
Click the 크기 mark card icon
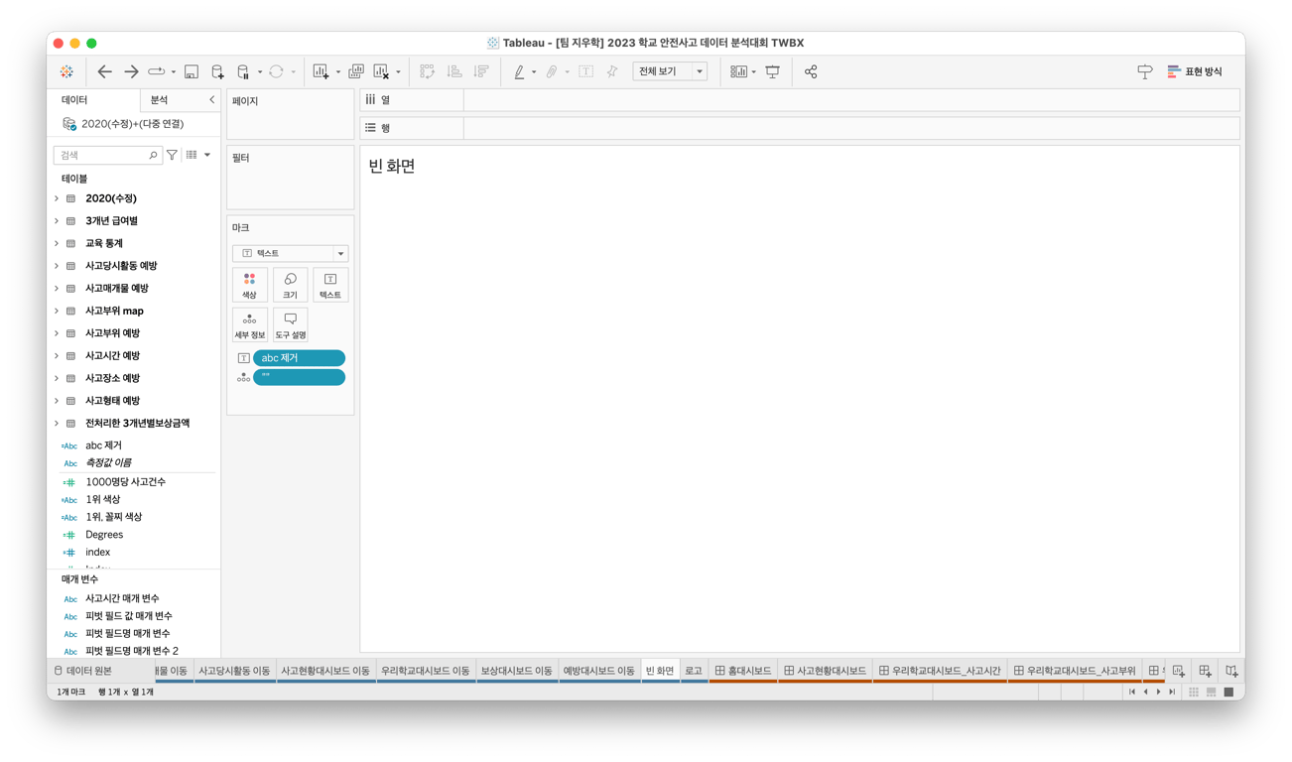click(289, 285)
